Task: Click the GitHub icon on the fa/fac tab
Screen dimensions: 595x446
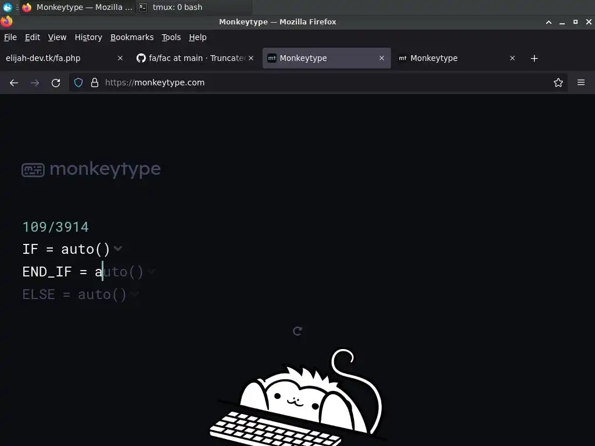Action: click(x=141, y=58)
